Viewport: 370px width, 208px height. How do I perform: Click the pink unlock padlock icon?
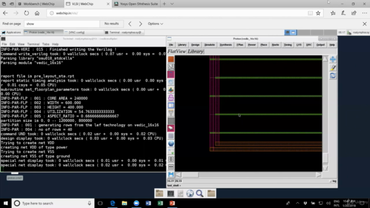[171, 98]
